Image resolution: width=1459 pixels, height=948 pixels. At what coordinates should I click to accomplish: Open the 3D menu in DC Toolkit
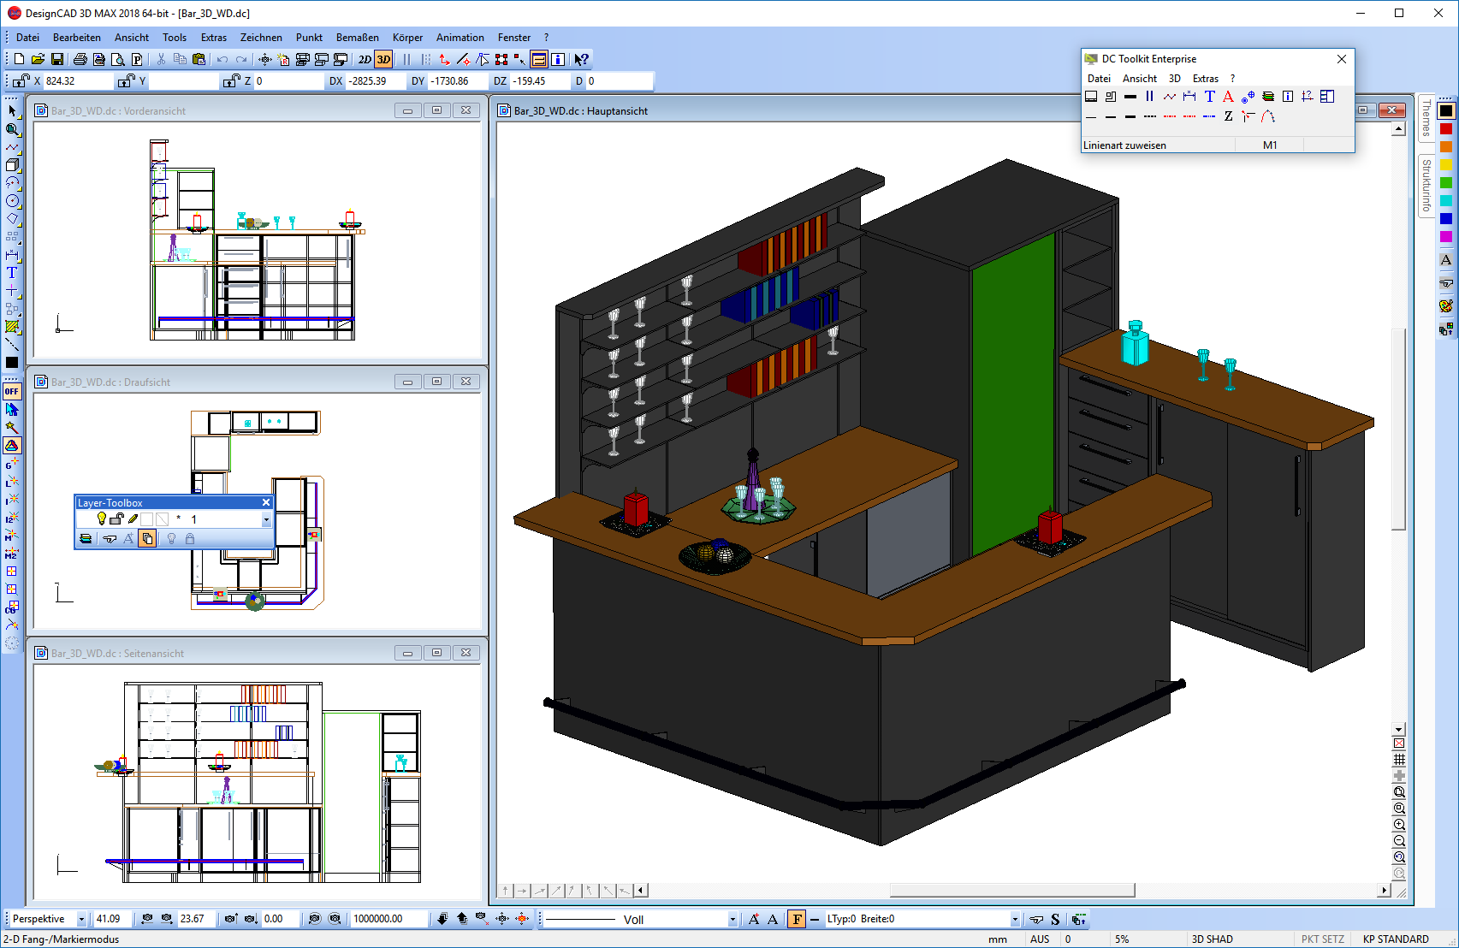point(1175,78)
